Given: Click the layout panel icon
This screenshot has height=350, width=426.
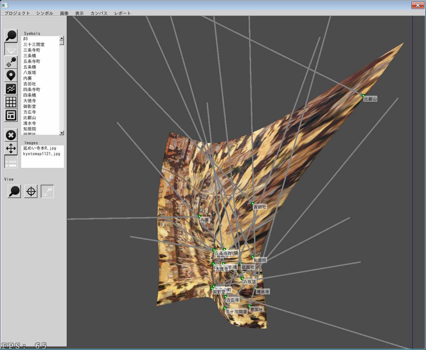Looking at the screenshot, I should (11, 115).
